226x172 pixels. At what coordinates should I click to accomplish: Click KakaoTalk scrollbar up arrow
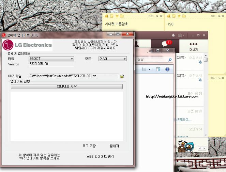click(206, 55)
